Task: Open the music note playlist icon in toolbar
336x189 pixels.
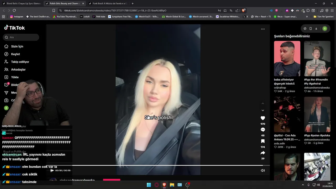Action: pyautogui.click(x=322, y=10)
